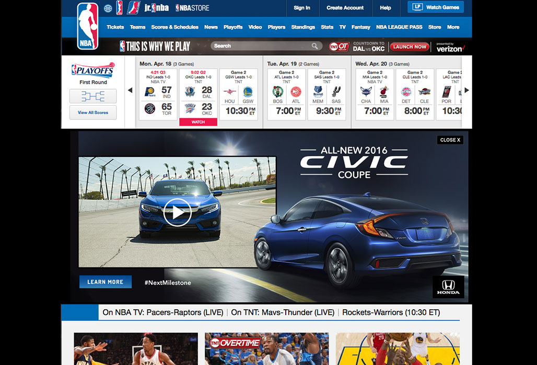Open the TV menu
537x365 pixels.
click(343, 27)
